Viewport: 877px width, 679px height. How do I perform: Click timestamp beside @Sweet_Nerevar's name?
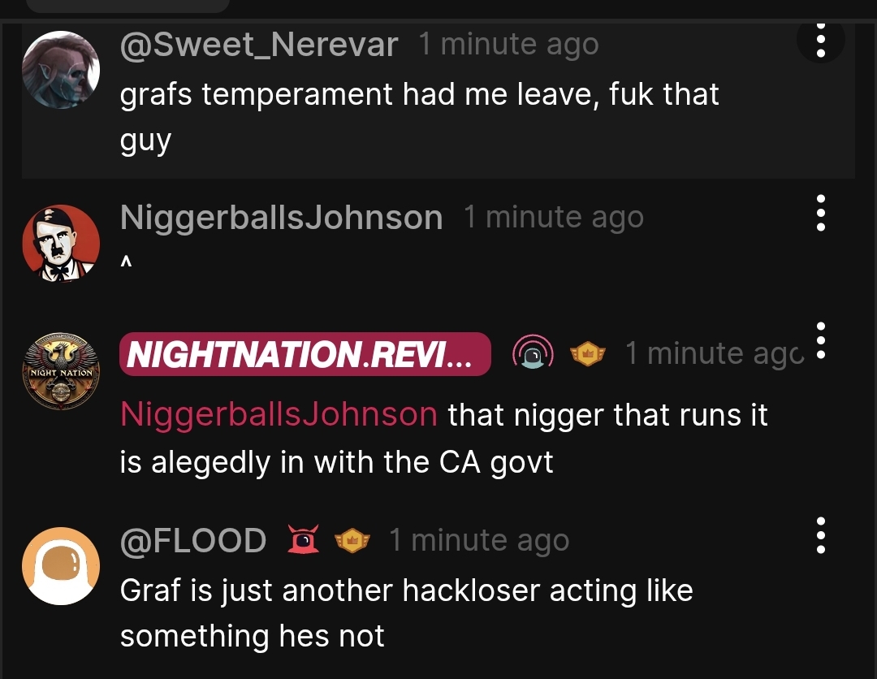[508, 44]
